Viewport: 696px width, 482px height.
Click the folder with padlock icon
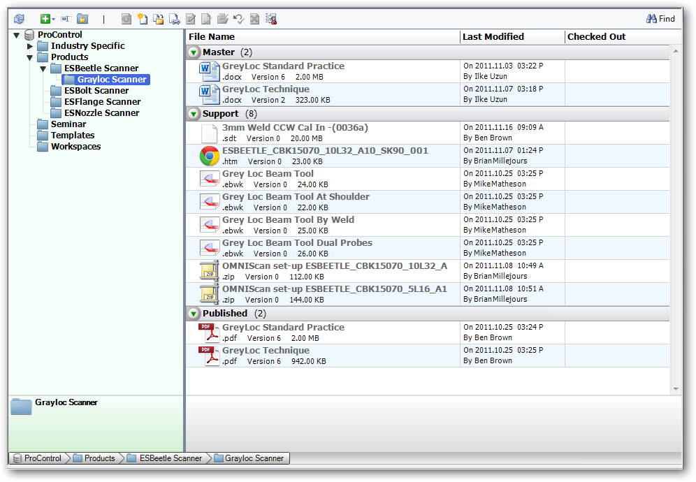[82, 19]
